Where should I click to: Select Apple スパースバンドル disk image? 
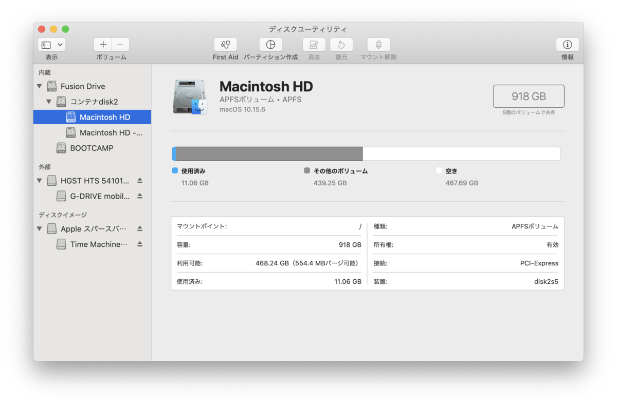(93, 229)
